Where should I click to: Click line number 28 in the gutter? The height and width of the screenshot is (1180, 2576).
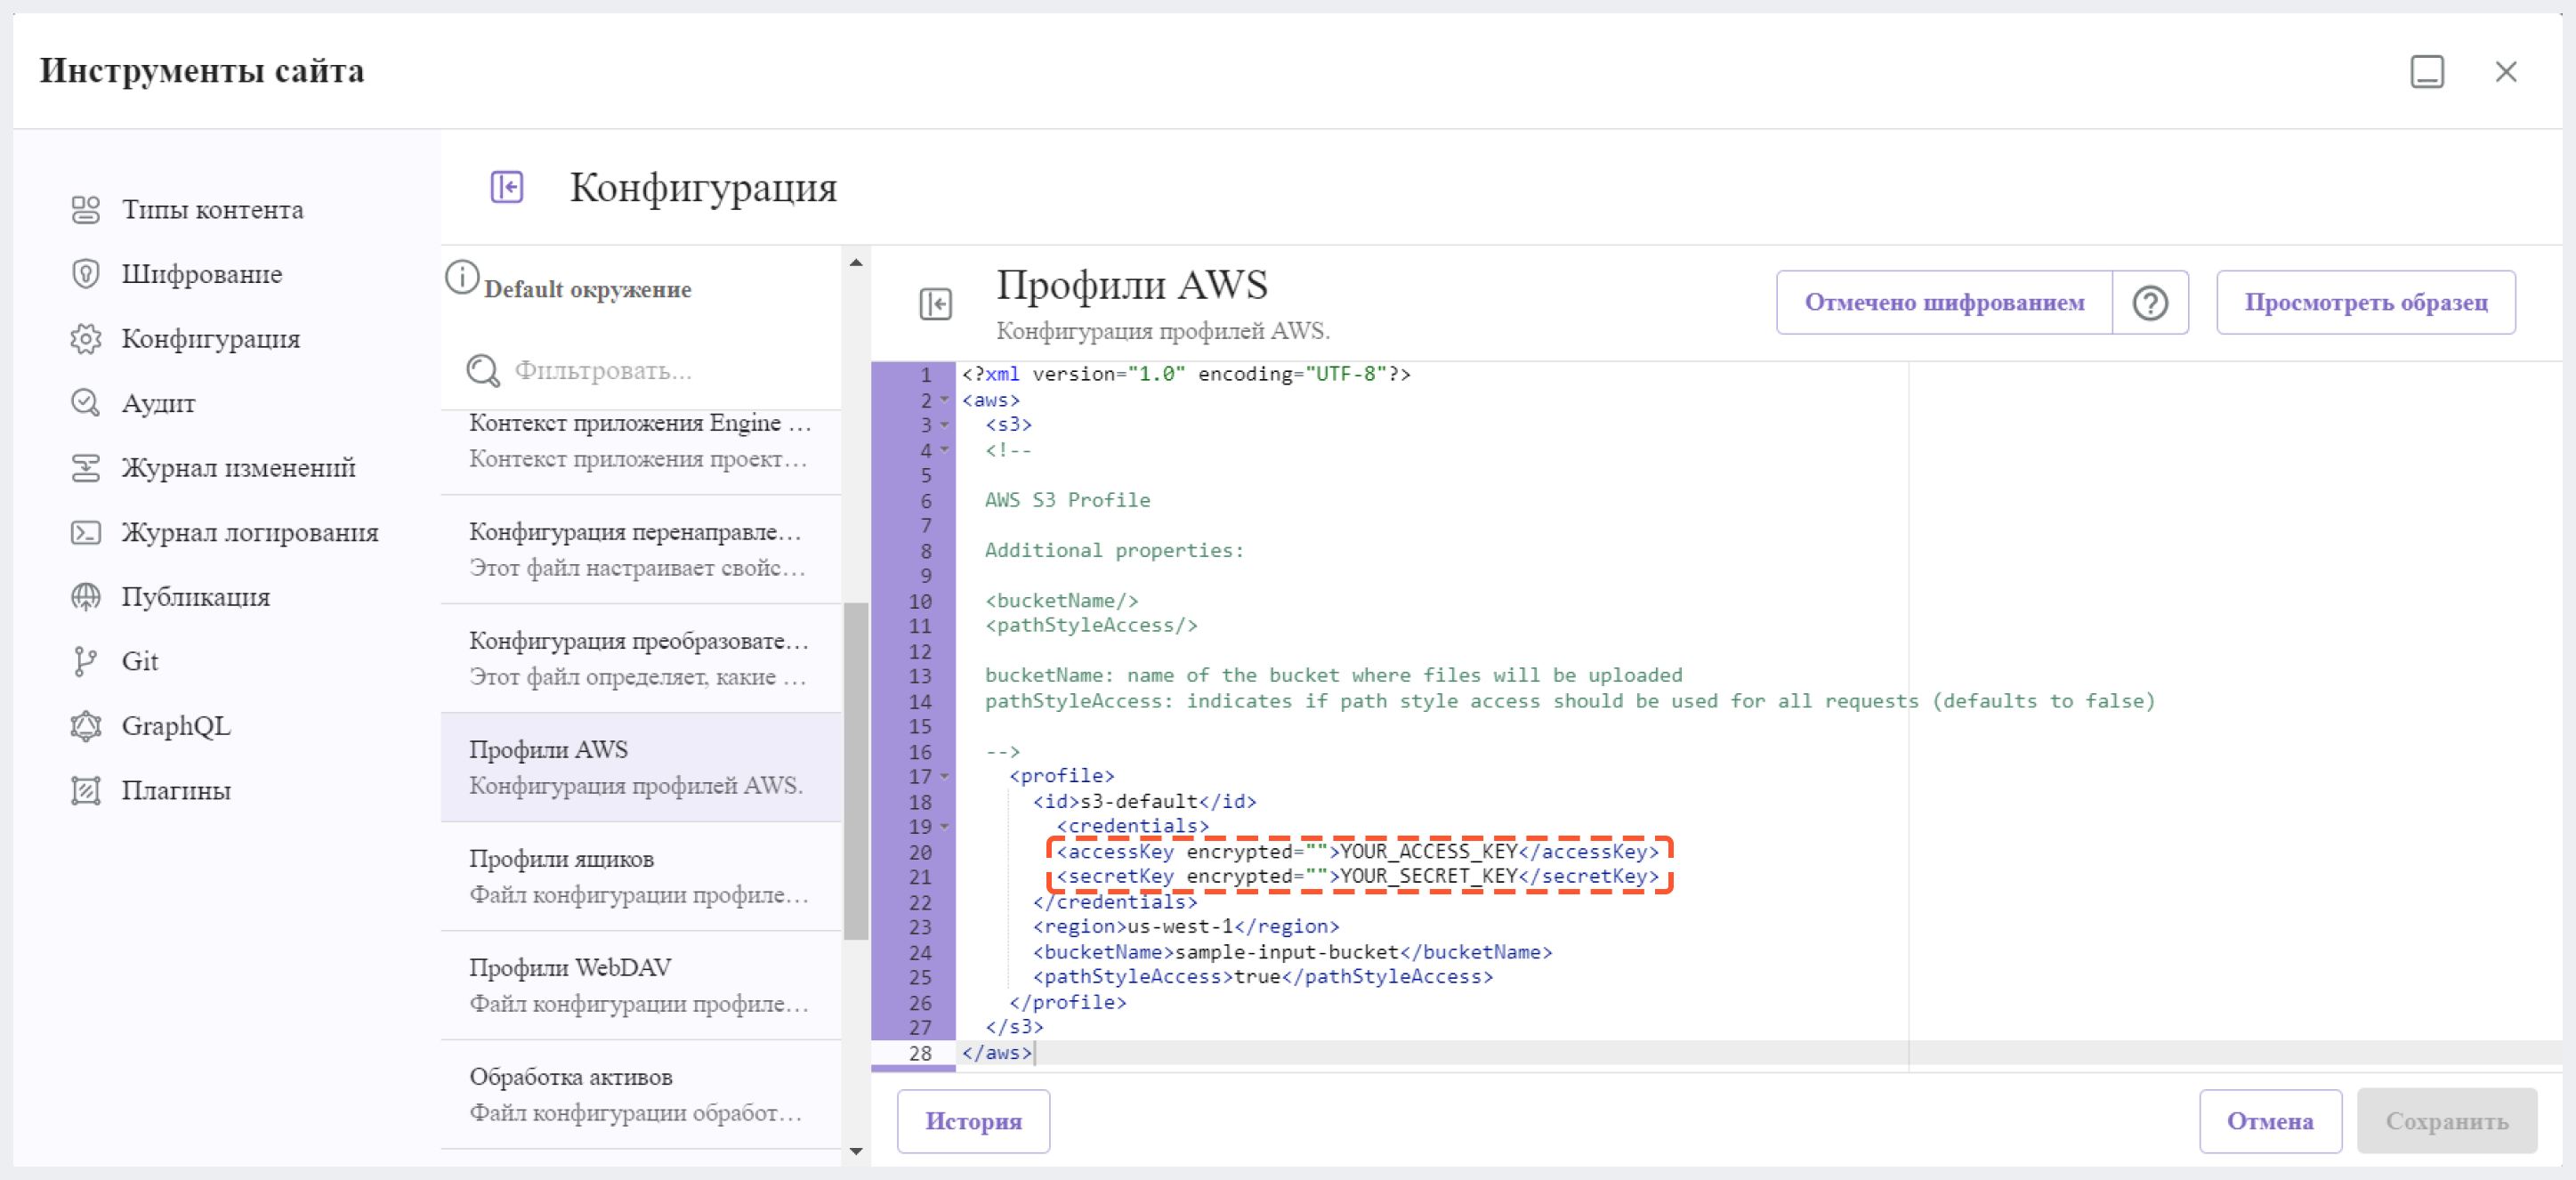tap(920, 1054)
